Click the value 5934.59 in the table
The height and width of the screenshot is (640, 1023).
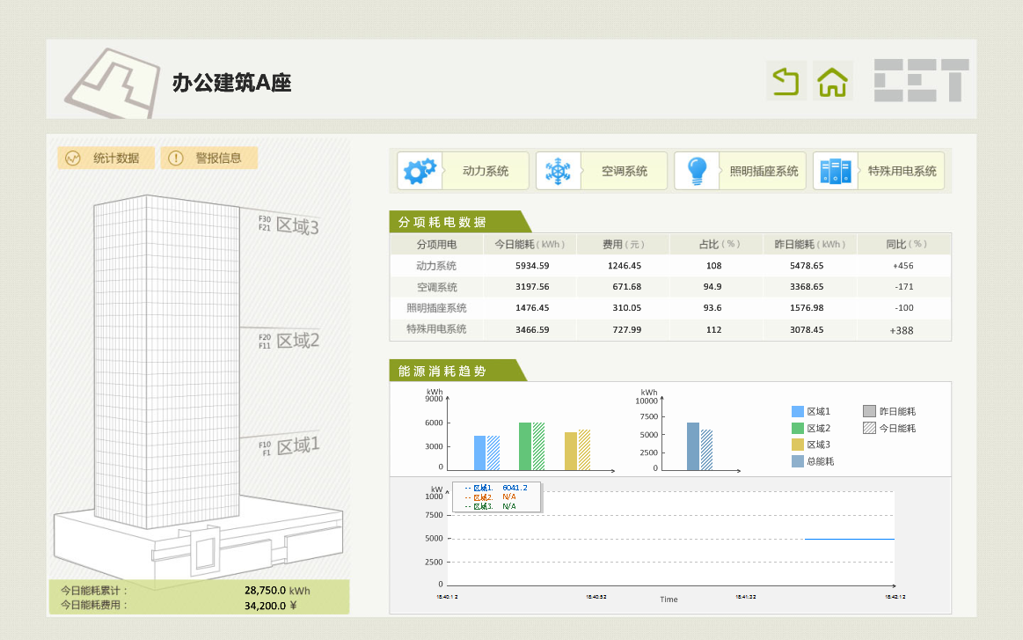click(532, 266)
